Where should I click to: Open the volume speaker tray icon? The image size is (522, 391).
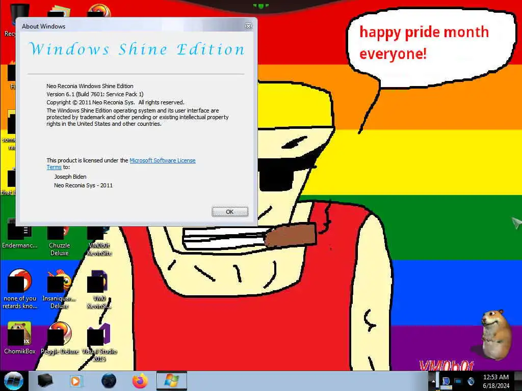coord(471,381)
